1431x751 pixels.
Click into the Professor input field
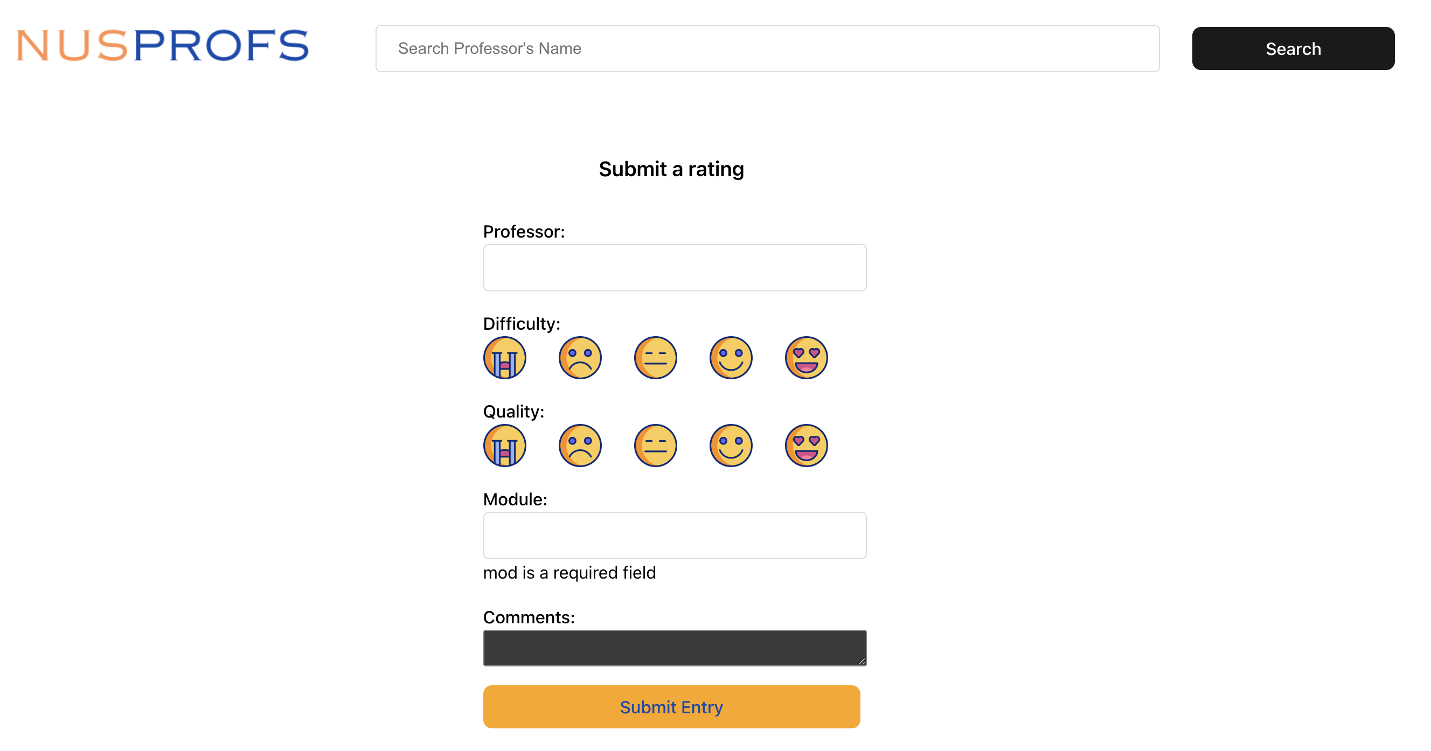click(675, 268)
